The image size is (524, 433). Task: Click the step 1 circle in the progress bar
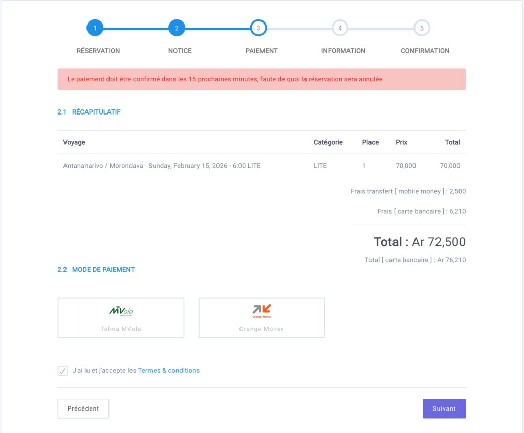95,28
